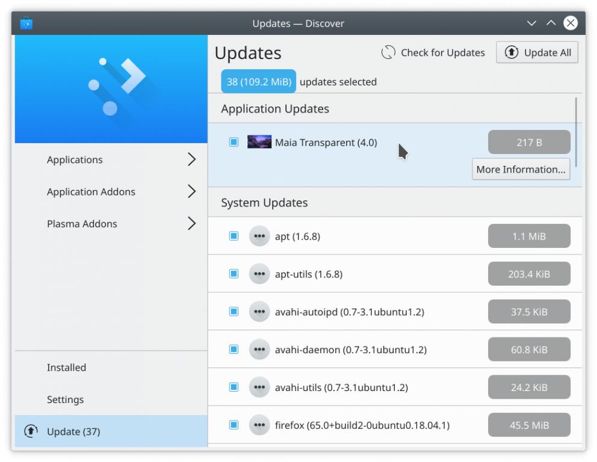Select firefox (65.0+build2-0ubuntu0.18.04.1) text
Screen dimensions: 597x462
(x=362, y=425)
